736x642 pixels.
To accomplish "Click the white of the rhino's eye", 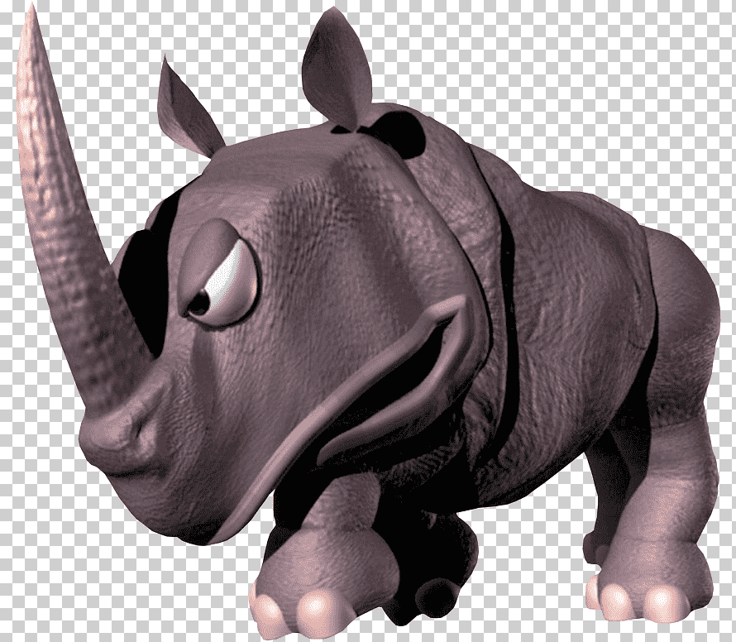I will click(233, 285).
